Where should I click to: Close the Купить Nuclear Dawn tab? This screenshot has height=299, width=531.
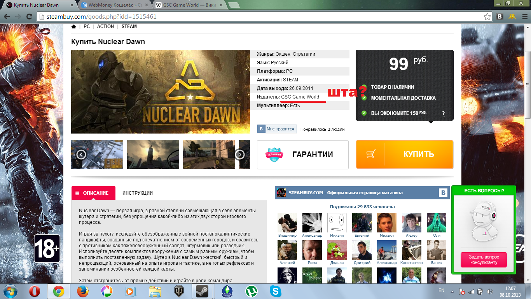72,5
